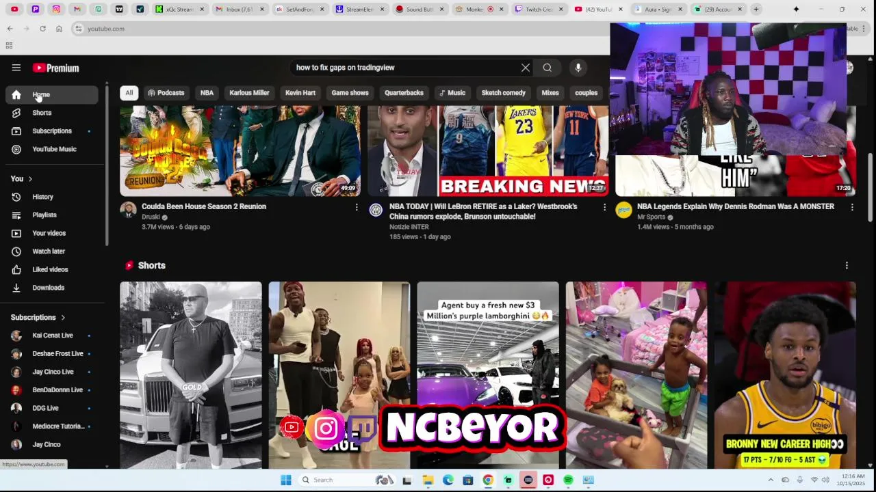Open Notizie INTER channel avatar
This screenshot has height=492, width=876.
[376, 210]
